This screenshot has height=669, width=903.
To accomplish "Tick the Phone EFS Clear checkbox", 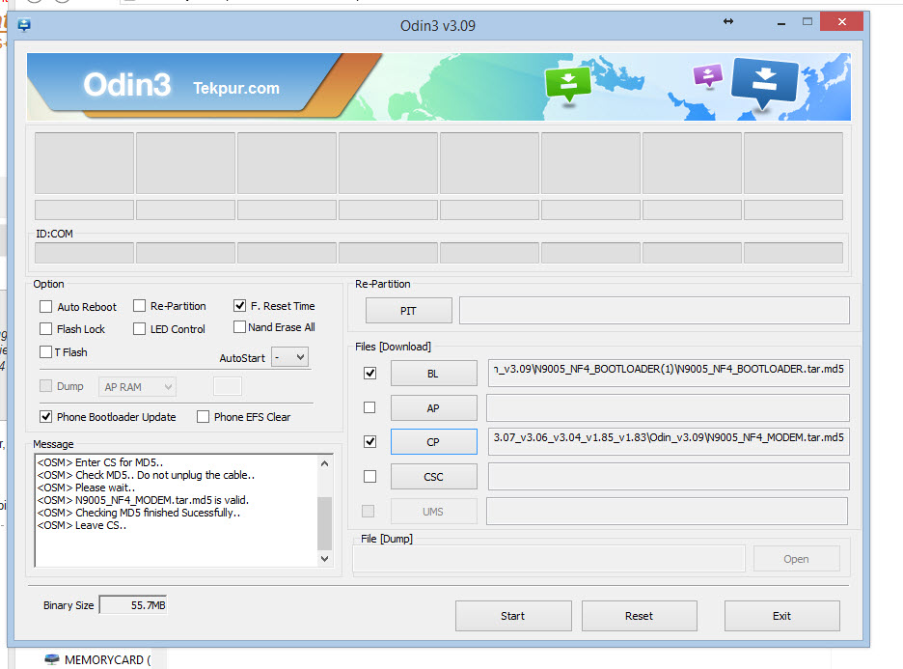I will (203, 417).
